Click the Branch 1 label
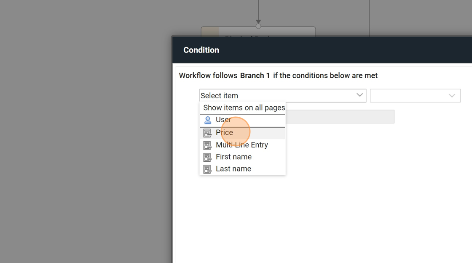 (255, 76)
